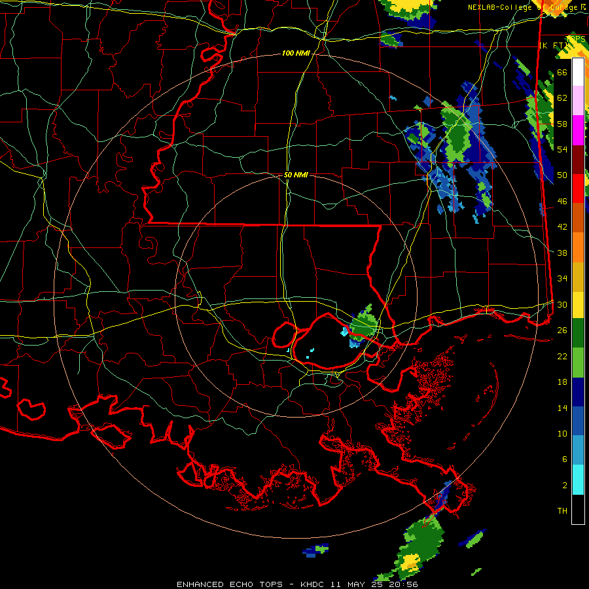Click the 'KHDC' radar site identifier
Viewport: 589px width, 589px height.
313,584
